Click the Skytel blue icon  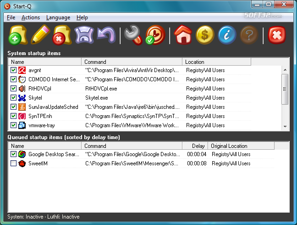click(22, 98)
